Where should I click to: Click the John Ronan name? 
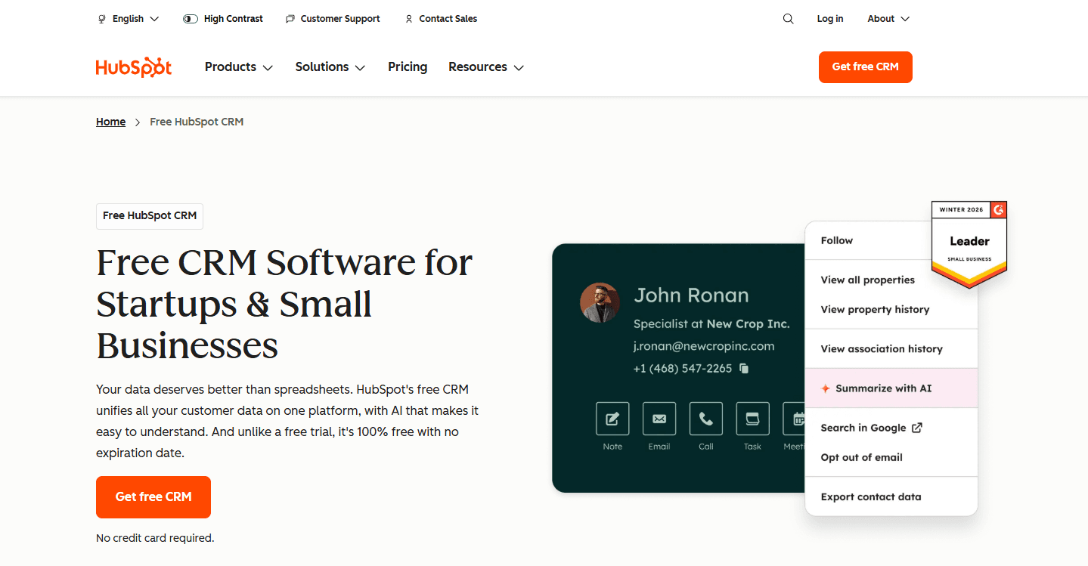691,295
